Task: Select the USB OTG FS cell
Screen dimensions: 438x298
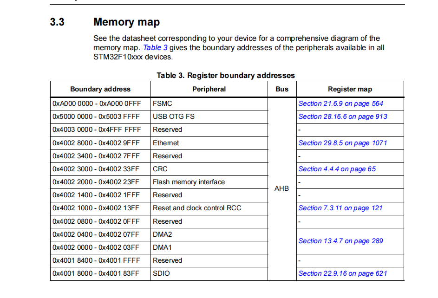Action: click(209, 117)
